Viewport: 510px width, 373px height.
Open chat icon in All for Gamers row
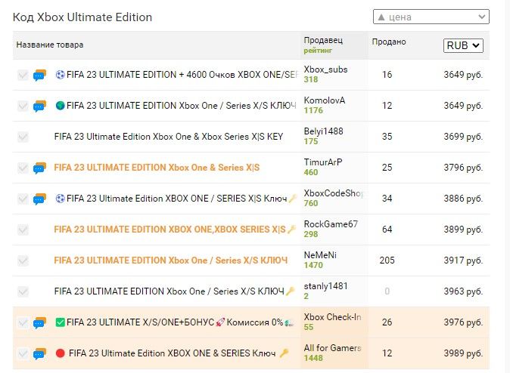tap(39, 353)
